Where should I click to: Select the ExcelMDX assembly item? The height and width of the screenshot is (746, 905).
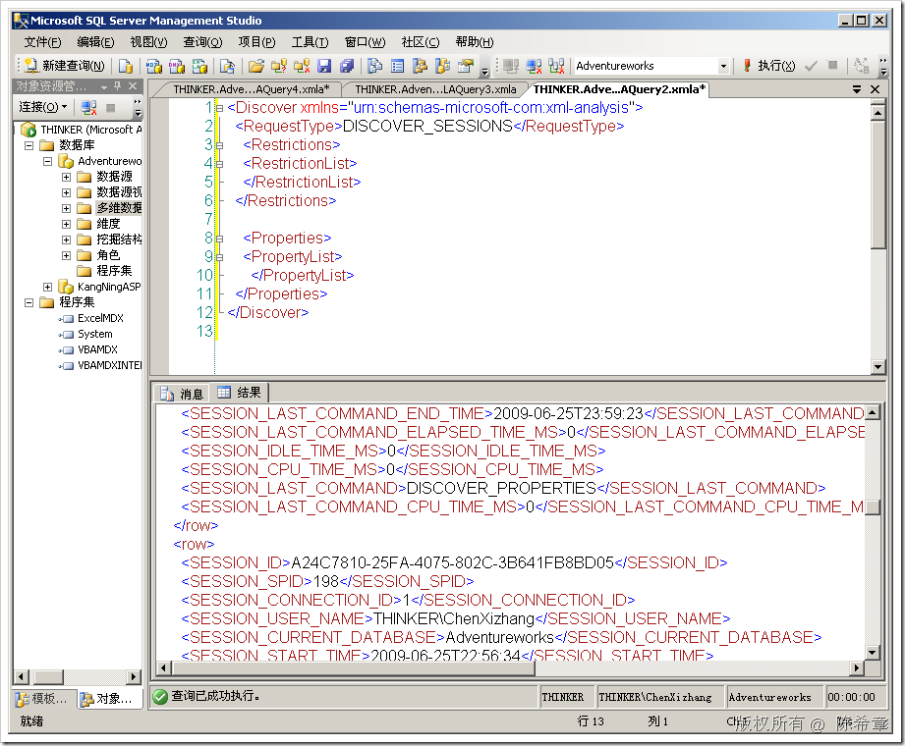tap(100, 318)
